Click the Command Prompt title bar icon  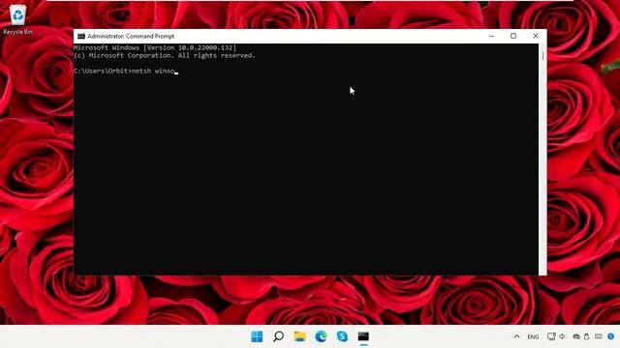(81, 37)
